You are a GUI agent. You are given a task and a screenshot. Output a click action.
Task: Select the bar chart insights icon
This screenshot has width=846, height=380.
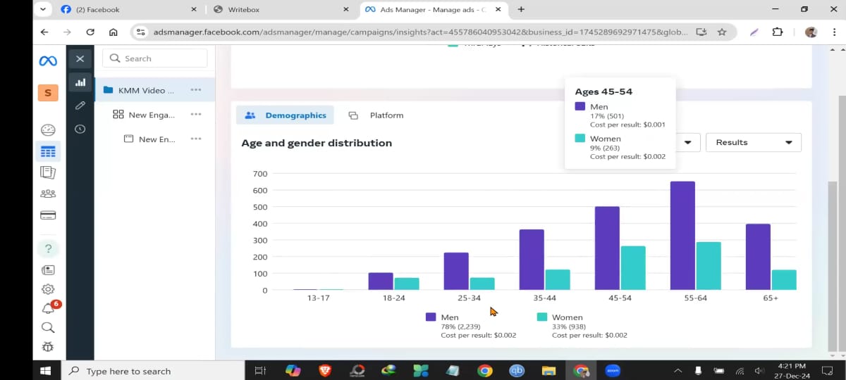tap(80, 82)
